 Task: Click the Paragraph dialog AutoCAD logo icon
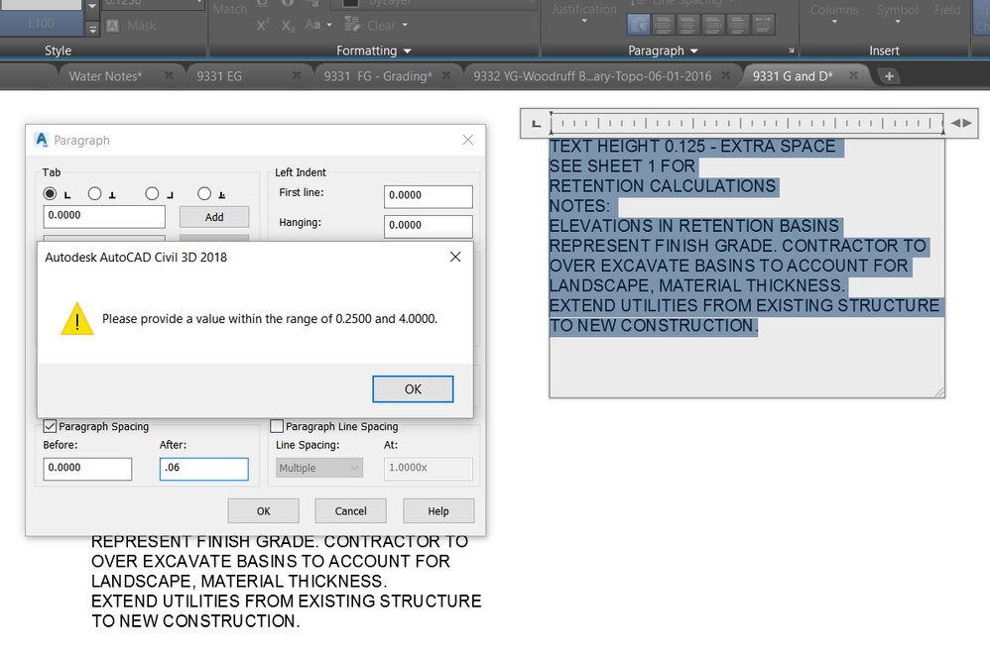click(x=42, y=140)
